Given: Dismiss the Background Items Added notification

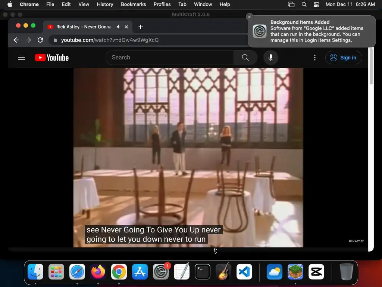Looking at the screenshot, I should [x=249, y=17].
